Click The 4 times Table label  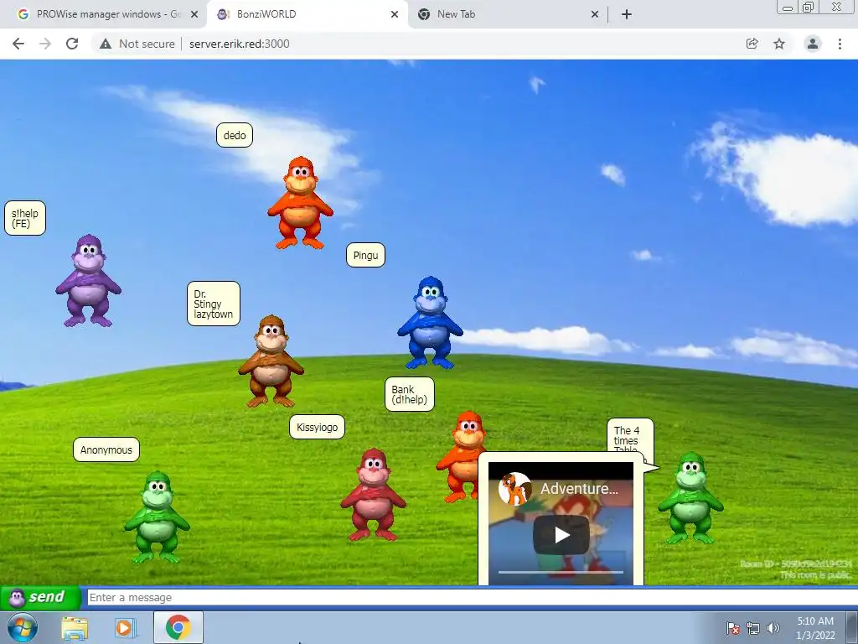coord(630,436)
